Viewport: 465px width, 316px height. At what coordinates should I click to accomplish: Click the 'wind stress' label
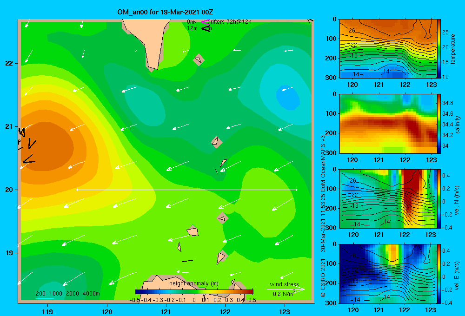coord(285,284)
